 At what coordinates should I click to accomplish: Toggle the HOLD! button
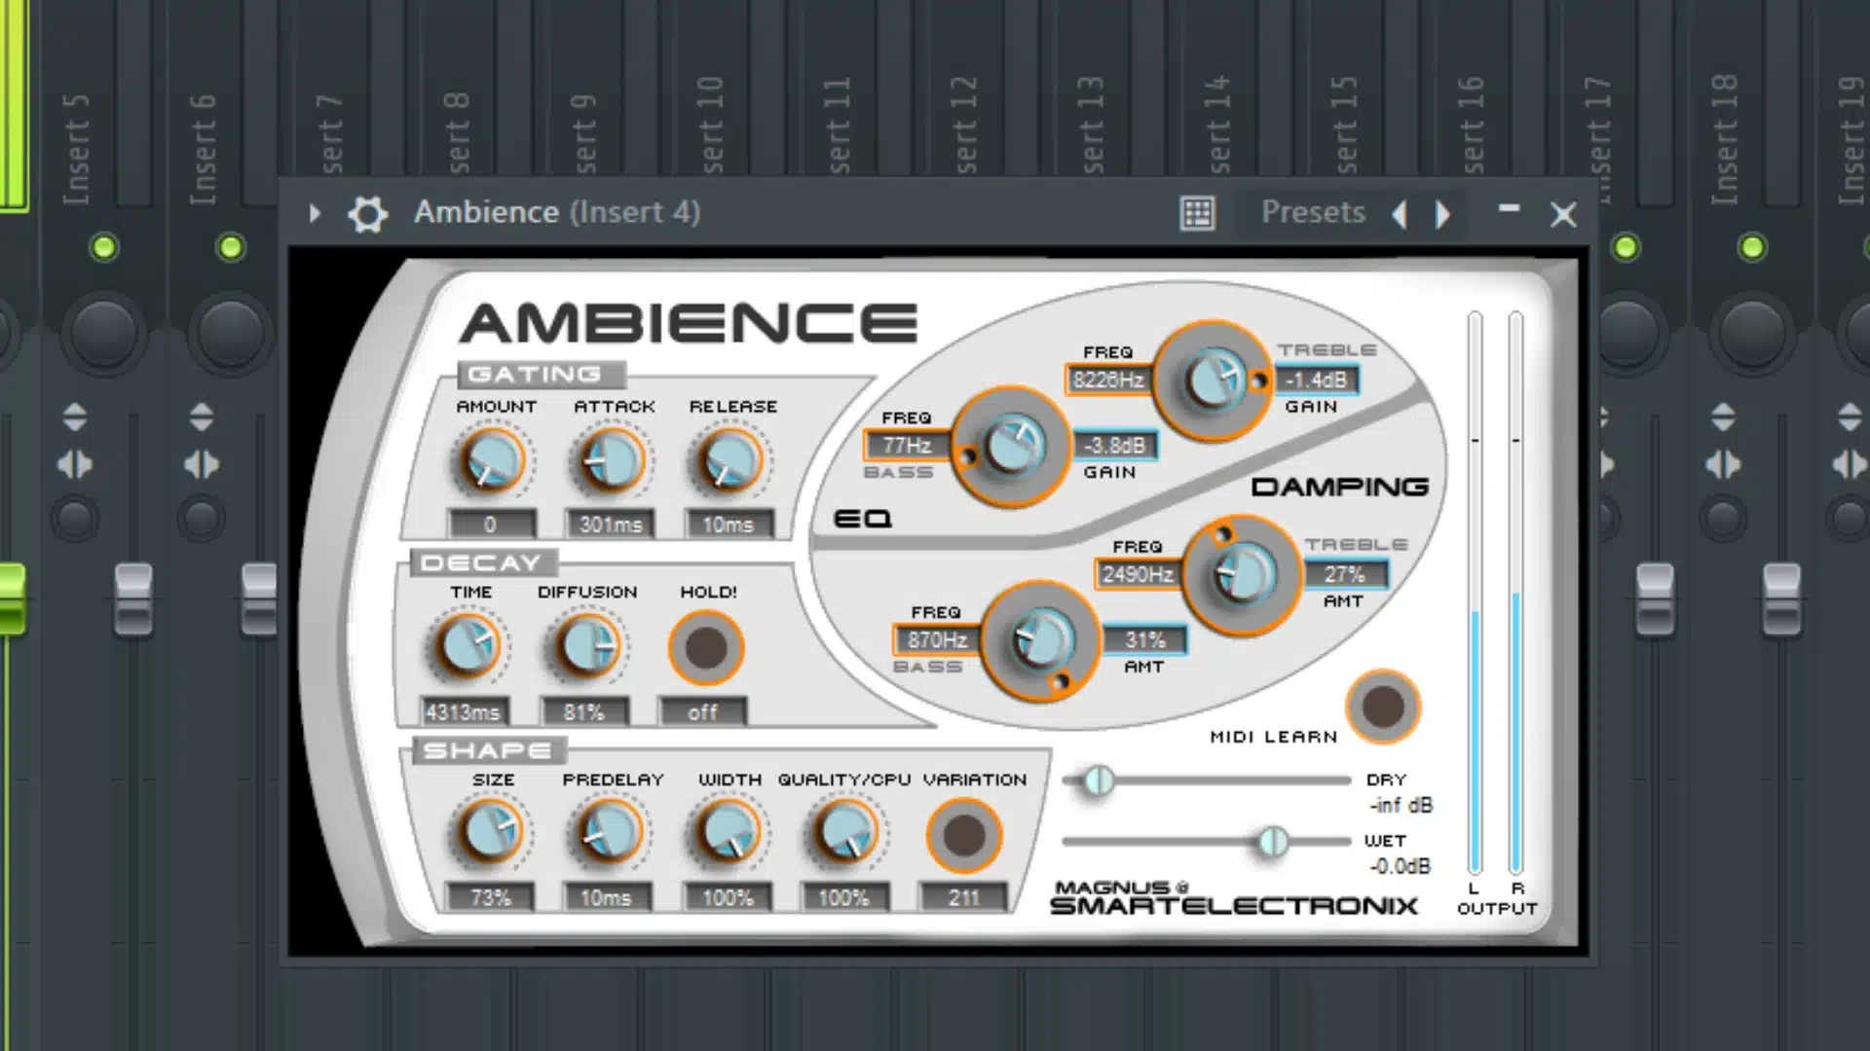tap(706, 647)
